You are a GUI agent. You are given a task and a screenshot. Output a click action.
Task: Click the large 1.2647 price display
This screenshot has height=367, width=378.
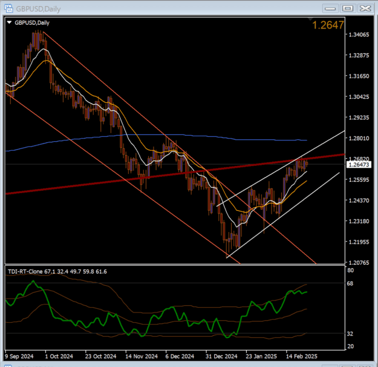point(328,25)
